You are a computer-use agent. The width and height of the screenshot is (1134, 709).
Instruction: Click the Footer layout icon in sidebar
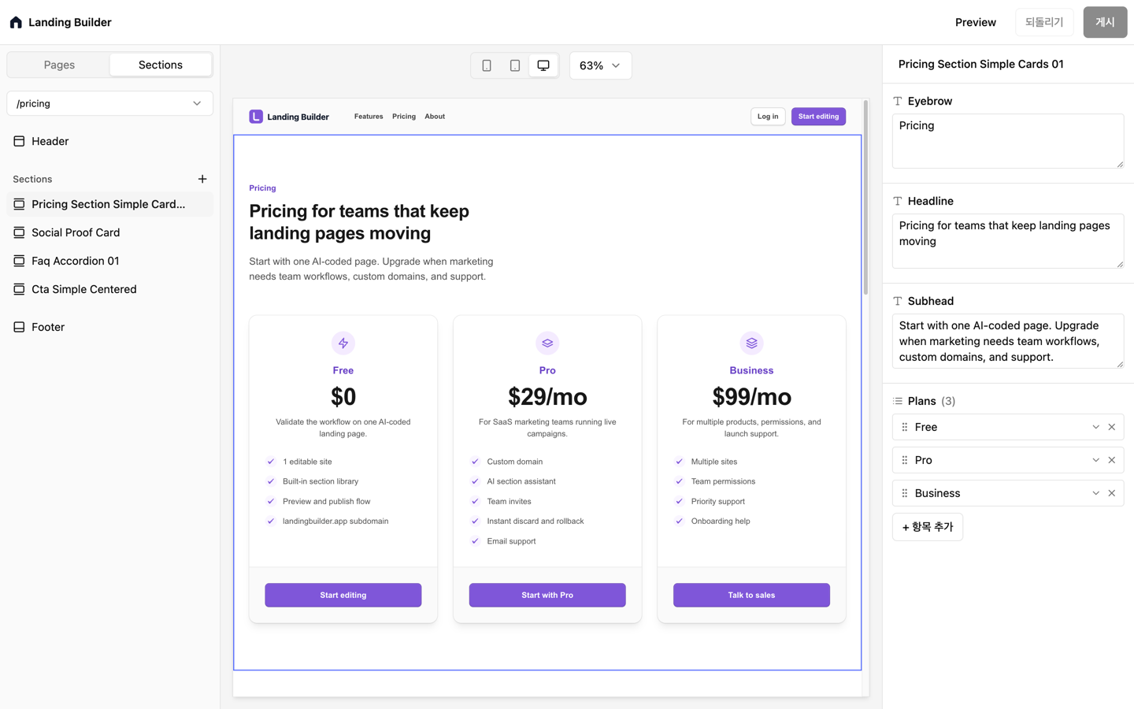pyautogui.click(x=19, y=327)
